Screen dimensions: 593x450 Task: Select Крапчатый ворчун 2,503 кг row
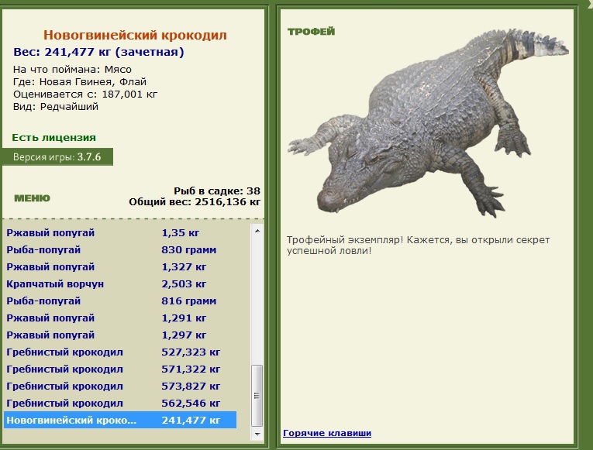click(x=120, y=283)
